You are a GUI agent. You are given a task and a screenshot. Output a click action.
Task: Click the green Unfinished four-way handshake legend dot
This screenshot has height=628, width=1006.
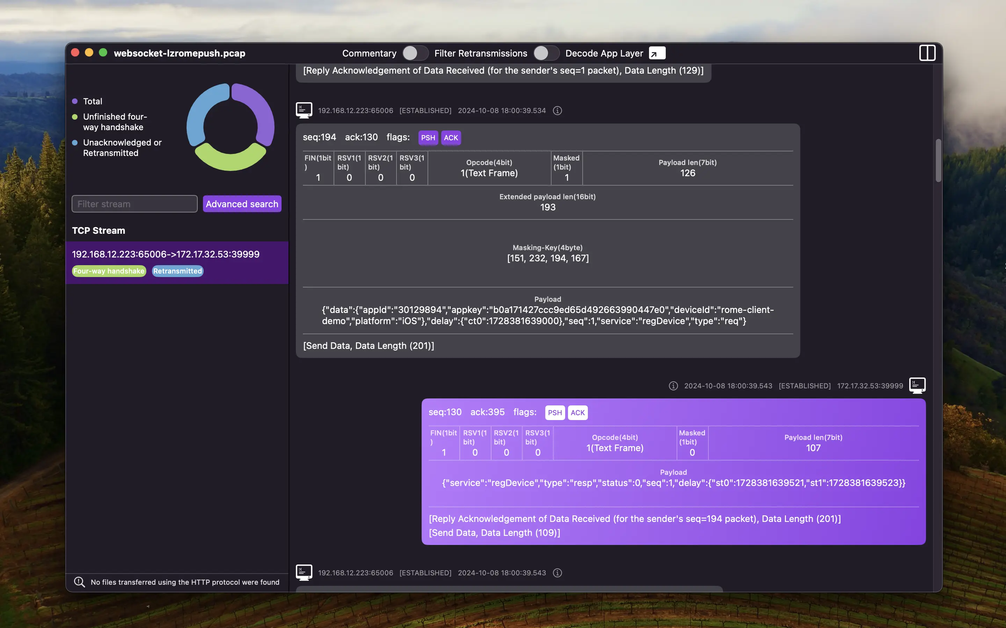coord(75,117)
